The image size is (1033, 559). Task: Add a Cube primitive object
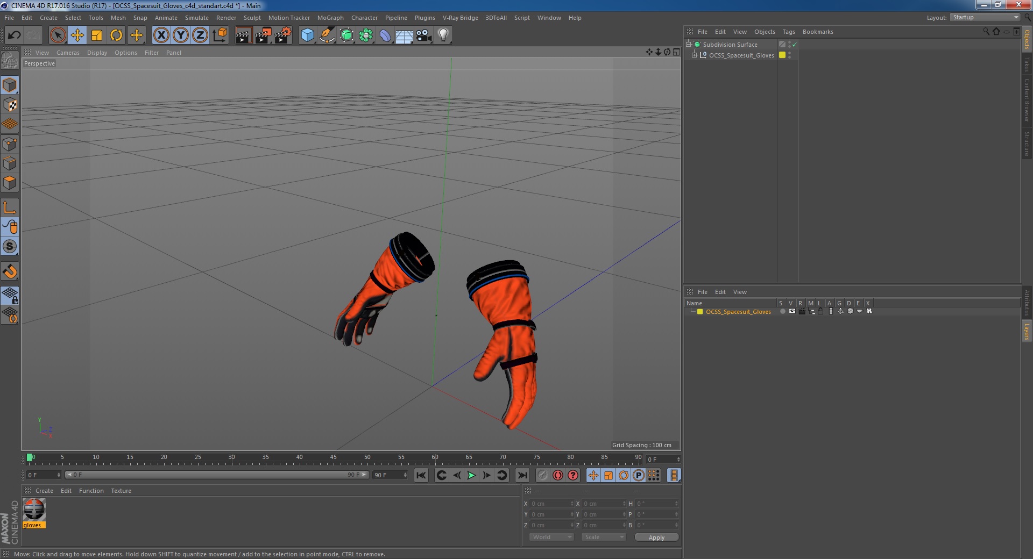coord(307,35)
